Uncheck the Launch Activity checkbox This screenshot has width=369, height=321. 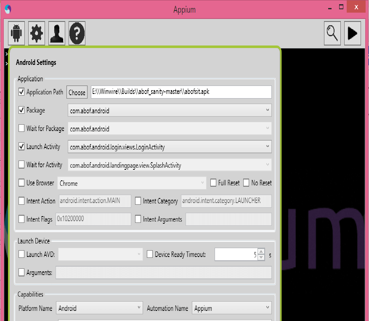click(x=21, y=146)
